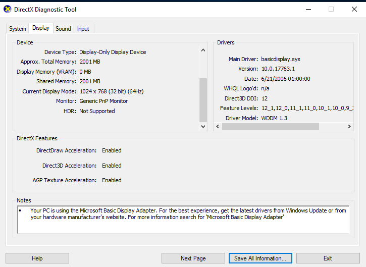This screenshot has height=267, width=366.
Task: Click the HDR 'Not Supported' value
Action: tap(97, 111)
